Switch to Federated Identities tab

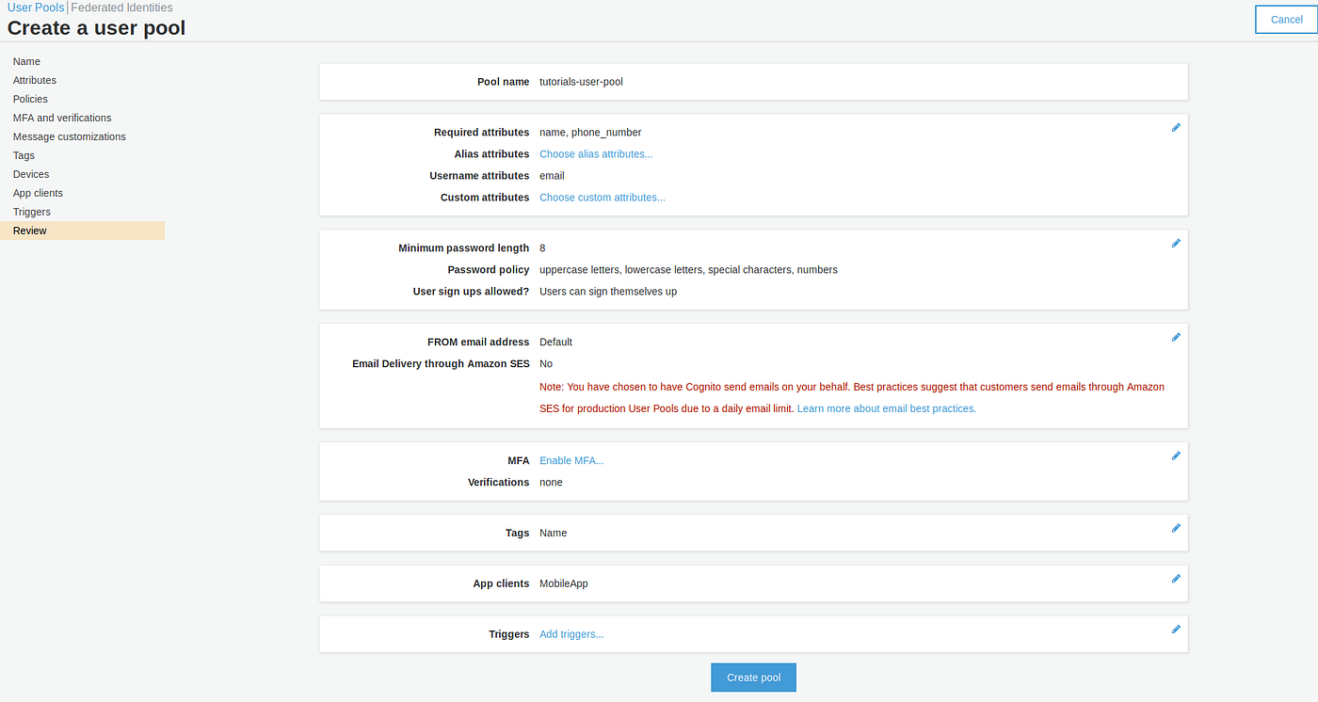pos(128,8)
